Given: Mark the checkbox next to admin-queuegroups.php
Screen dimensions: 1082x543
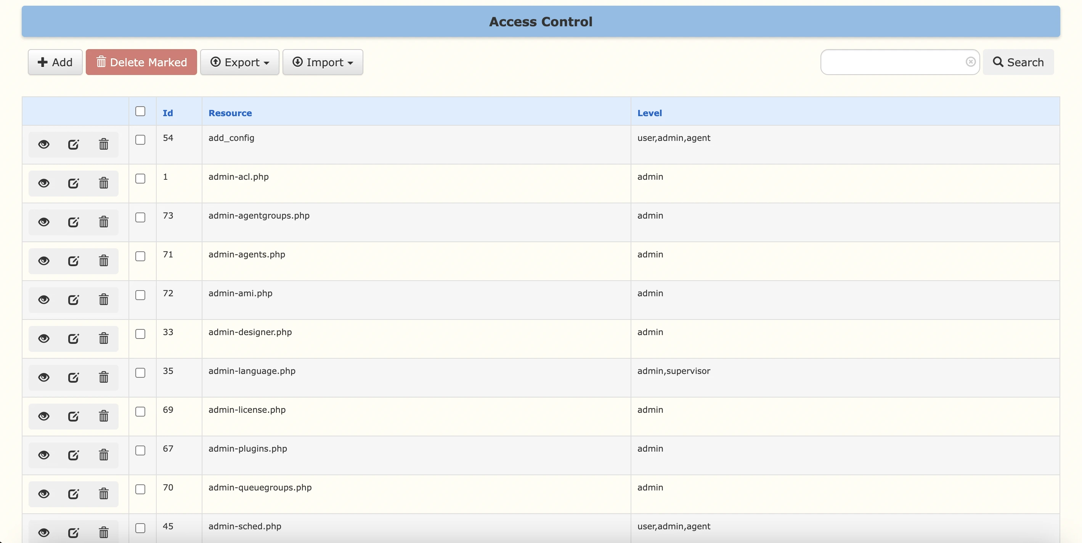Looking at the screenshot, I should (x=140, y=489).
